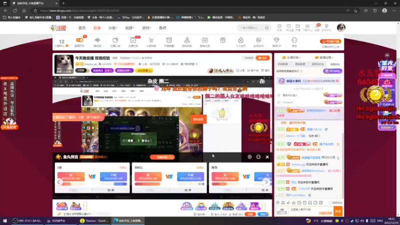The height and width of the screenshot is (225, 400).
Task: Click the Douyu logo
Action: [x=58, y=28]
